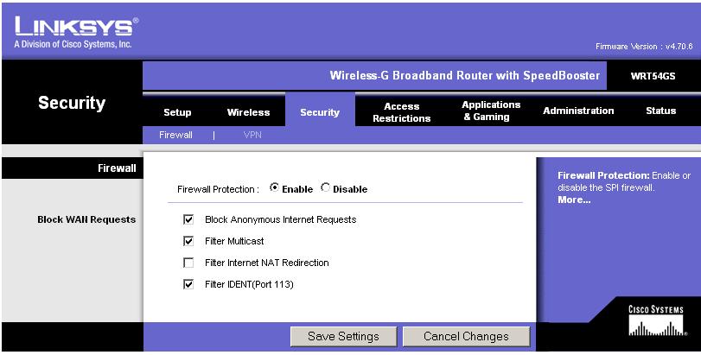Enable the Firewall Protection radio button
The width and height of the screenshot is (701, 355).
click(x=275, y=188)
